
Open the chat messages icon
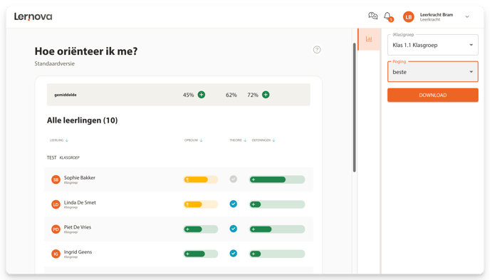coord(372,16)
